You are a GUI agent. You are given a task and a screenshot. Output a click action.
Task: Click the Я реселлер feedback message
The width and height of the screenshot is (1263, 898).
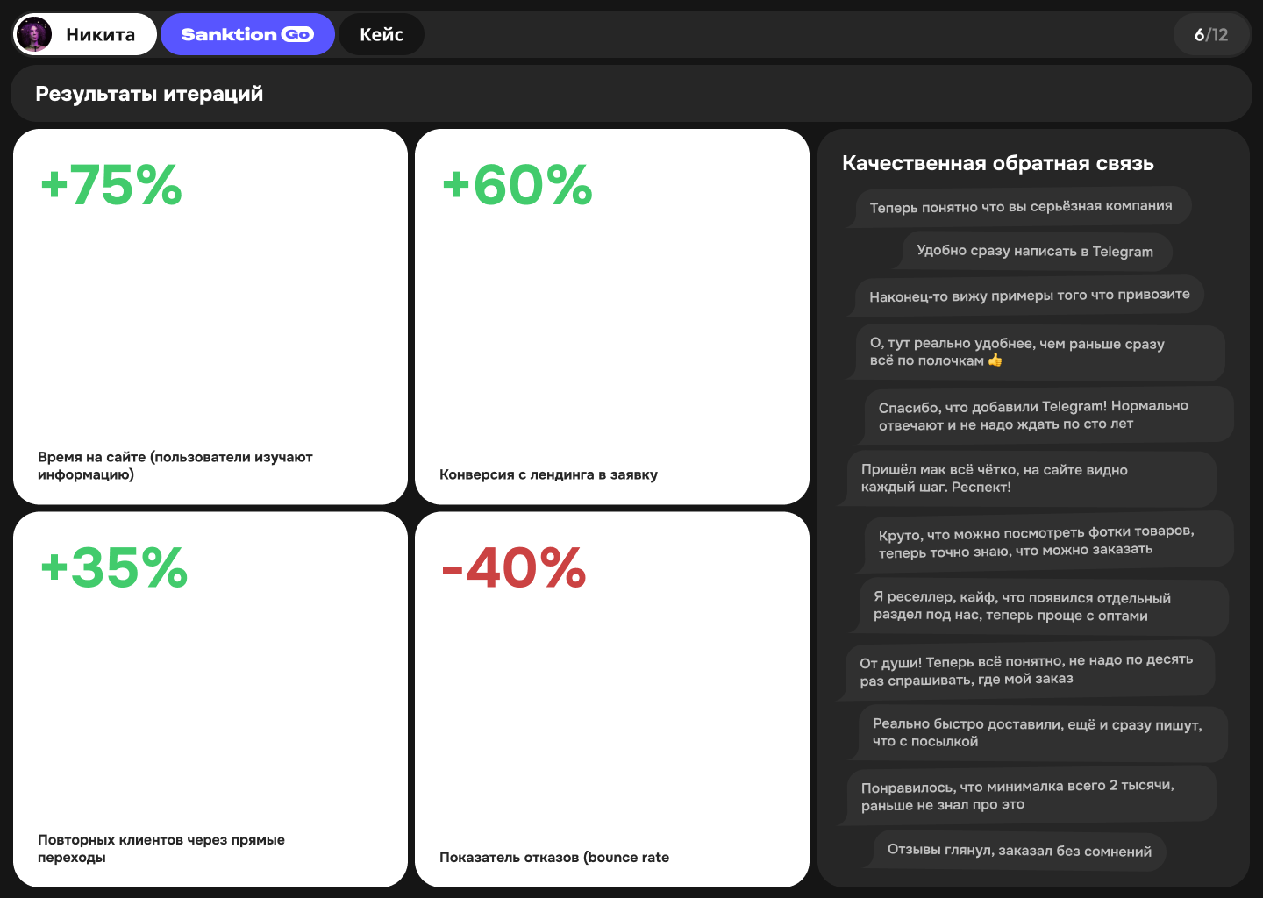[1040, 607]
